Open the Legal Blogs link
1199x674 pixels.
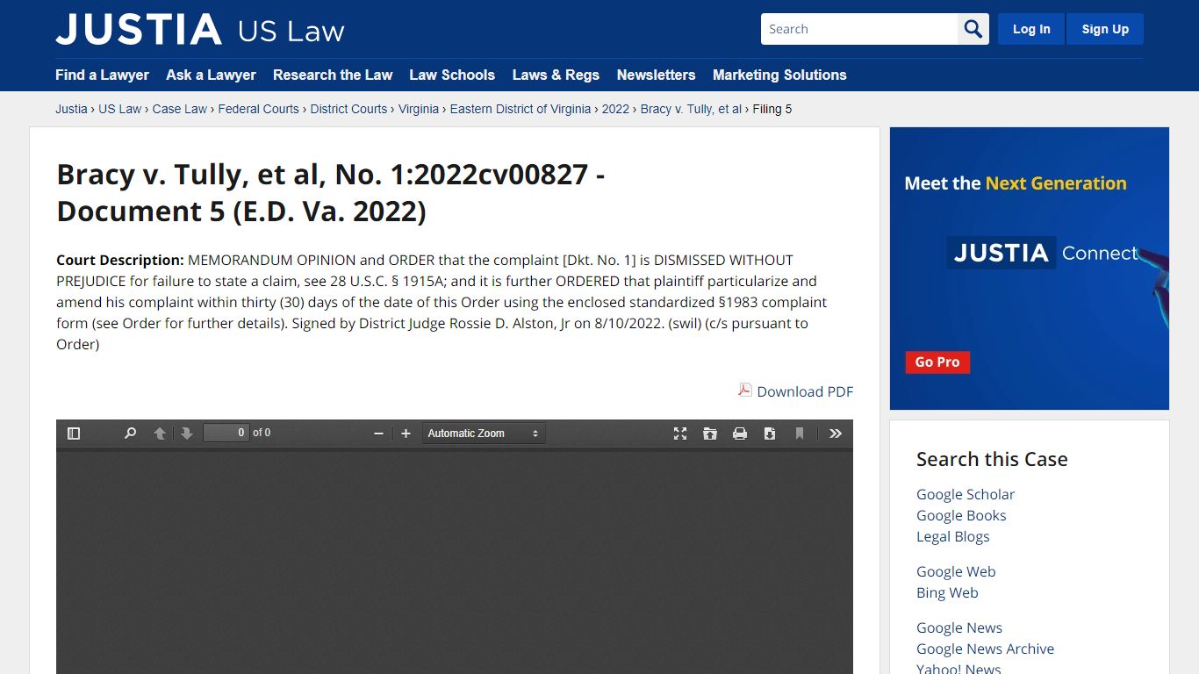point(953,536)
